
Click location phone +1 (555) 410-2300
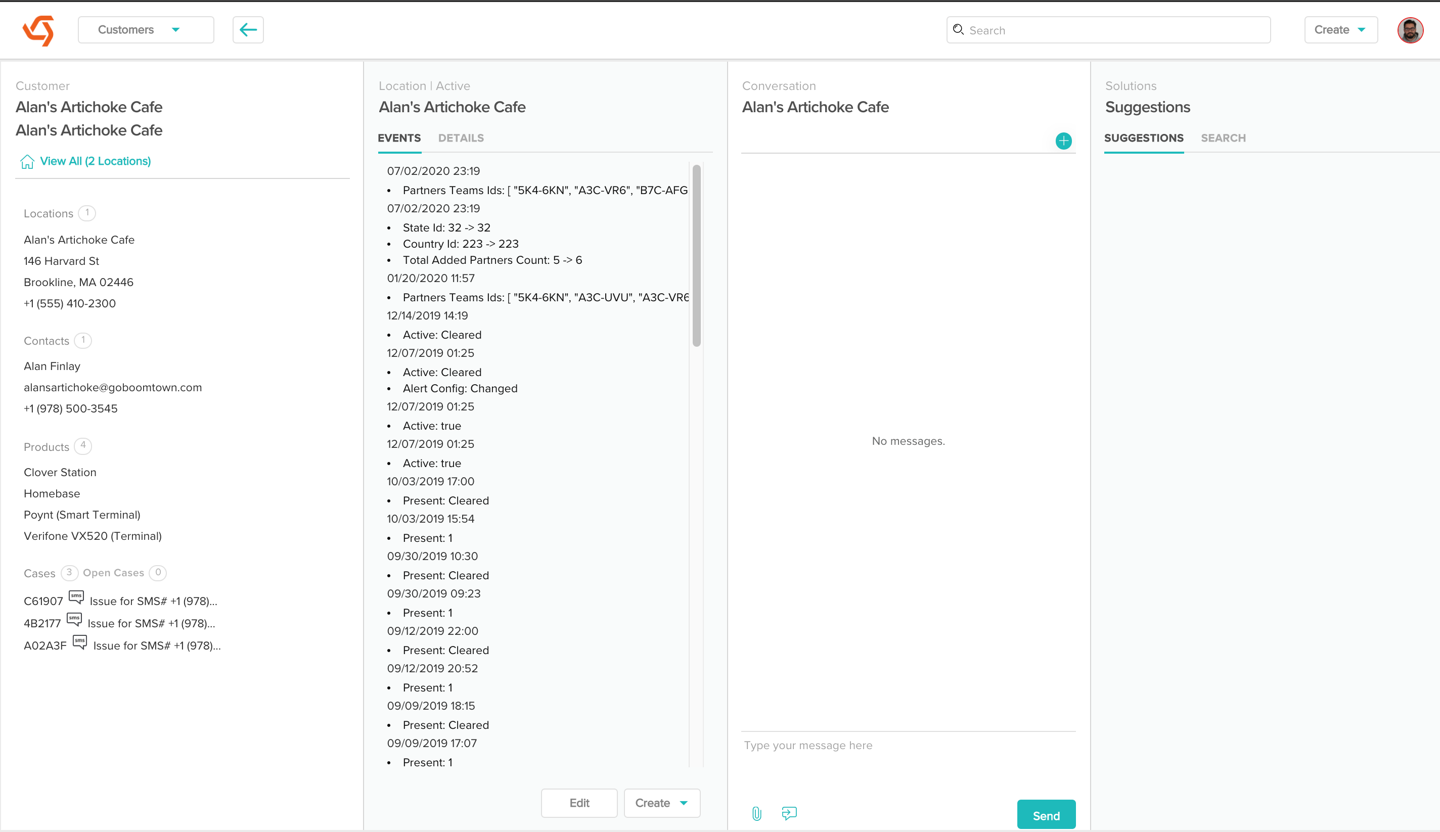click(70, 303)
